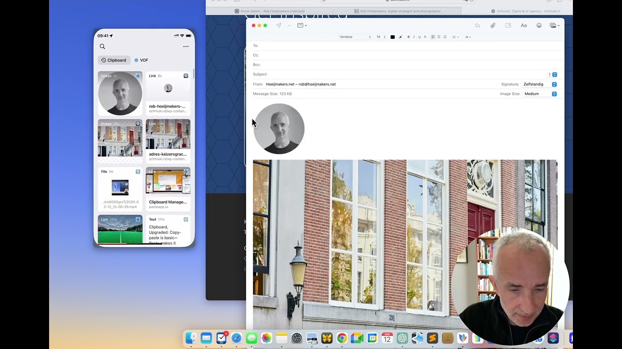Open Messages from the Dock
This screenshot has width=622, height=349.
(252, 338)
